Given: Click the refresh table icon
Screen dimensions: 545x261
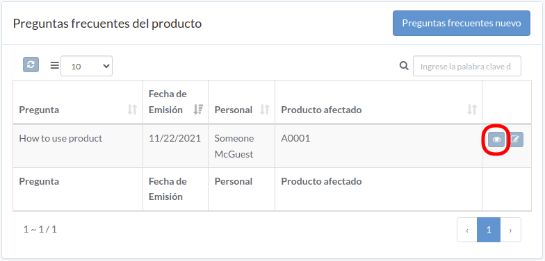Looking at the screenshot, I should (31, 65).
